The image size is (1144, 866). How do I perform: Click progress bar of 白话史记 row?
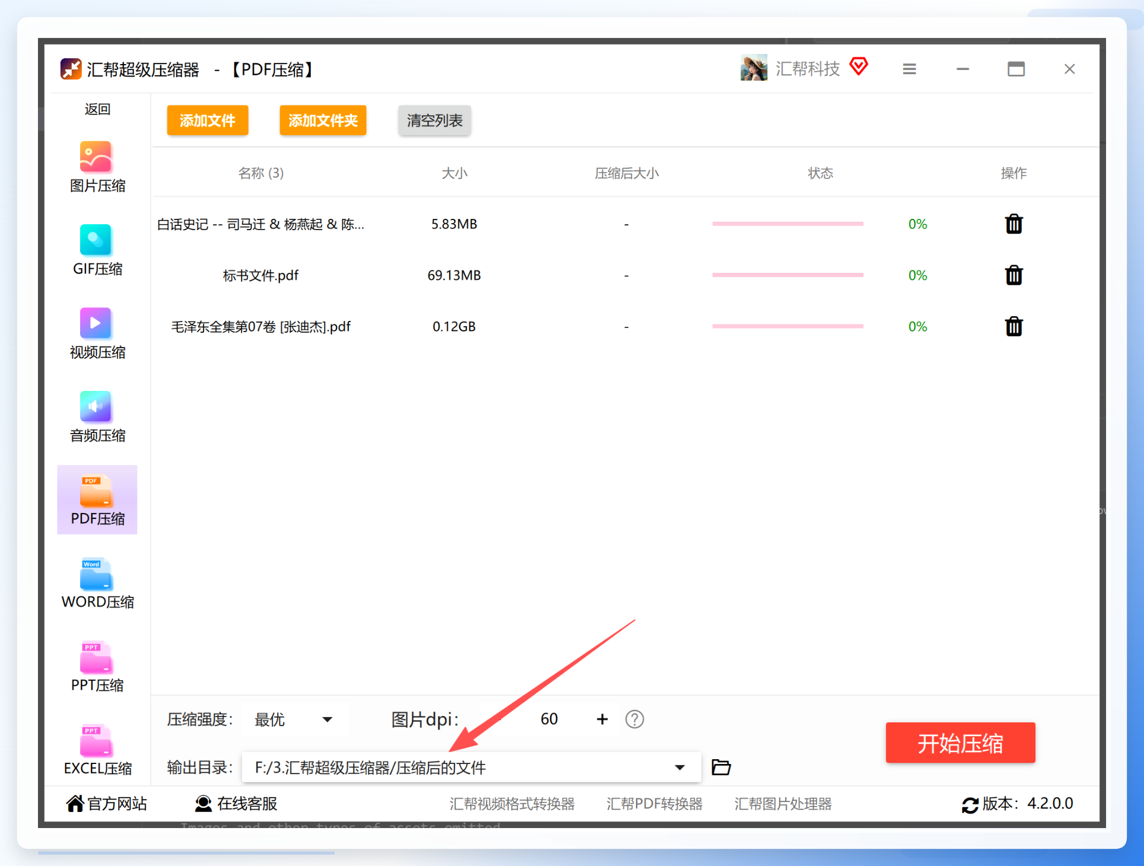(787, 224)
